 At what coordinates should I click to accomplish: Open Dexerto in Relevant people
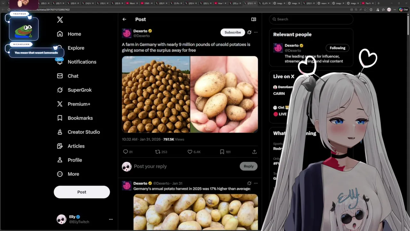coord(292,46)
